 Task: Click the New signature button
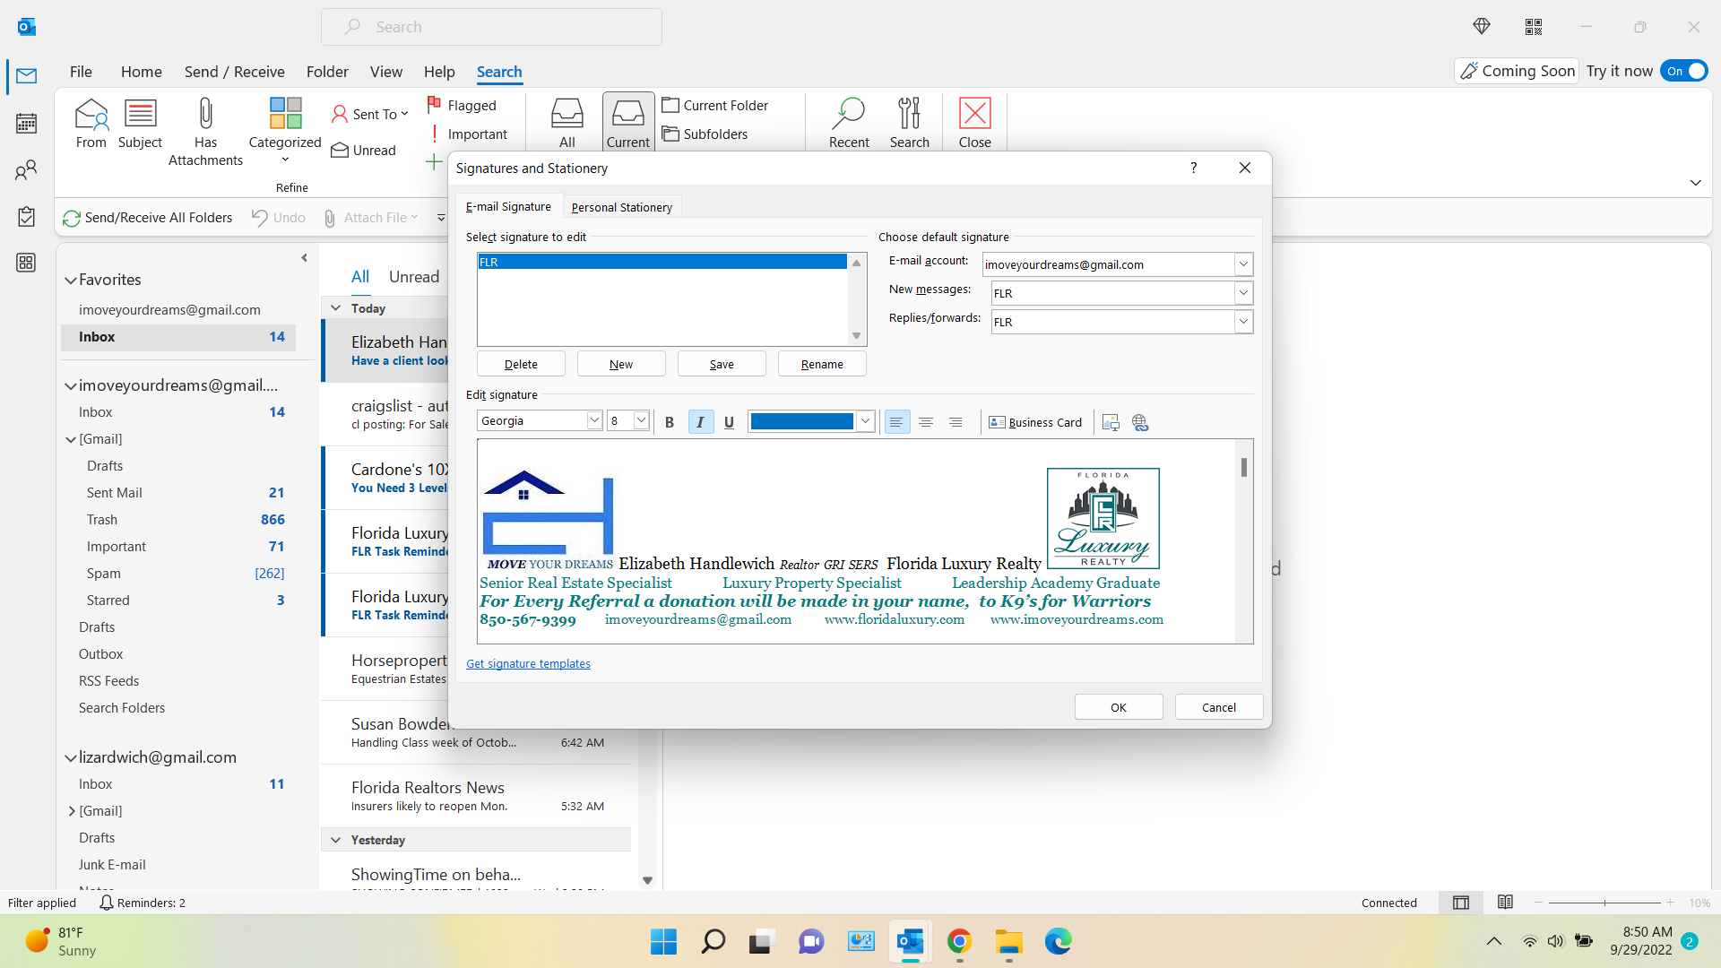click(621, 364)
